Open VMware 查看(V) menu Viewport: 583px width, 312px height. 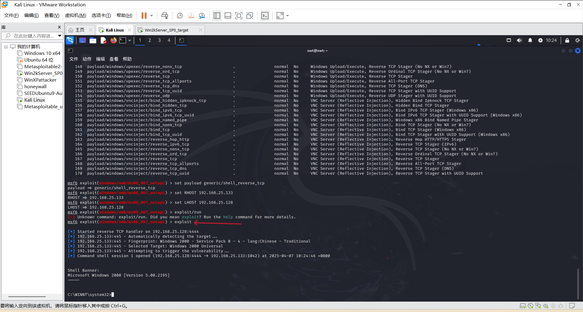click(x=52, y=15)
